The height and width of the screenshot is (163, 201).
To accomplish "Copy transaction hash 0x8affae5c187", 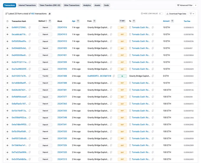I will coord(30,104).
